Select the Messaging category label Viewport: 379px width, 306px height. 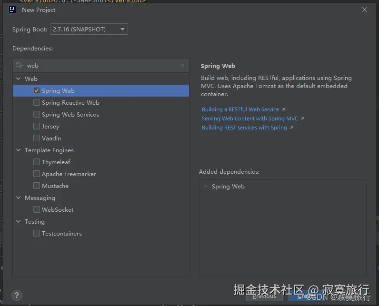click(40, 198)
